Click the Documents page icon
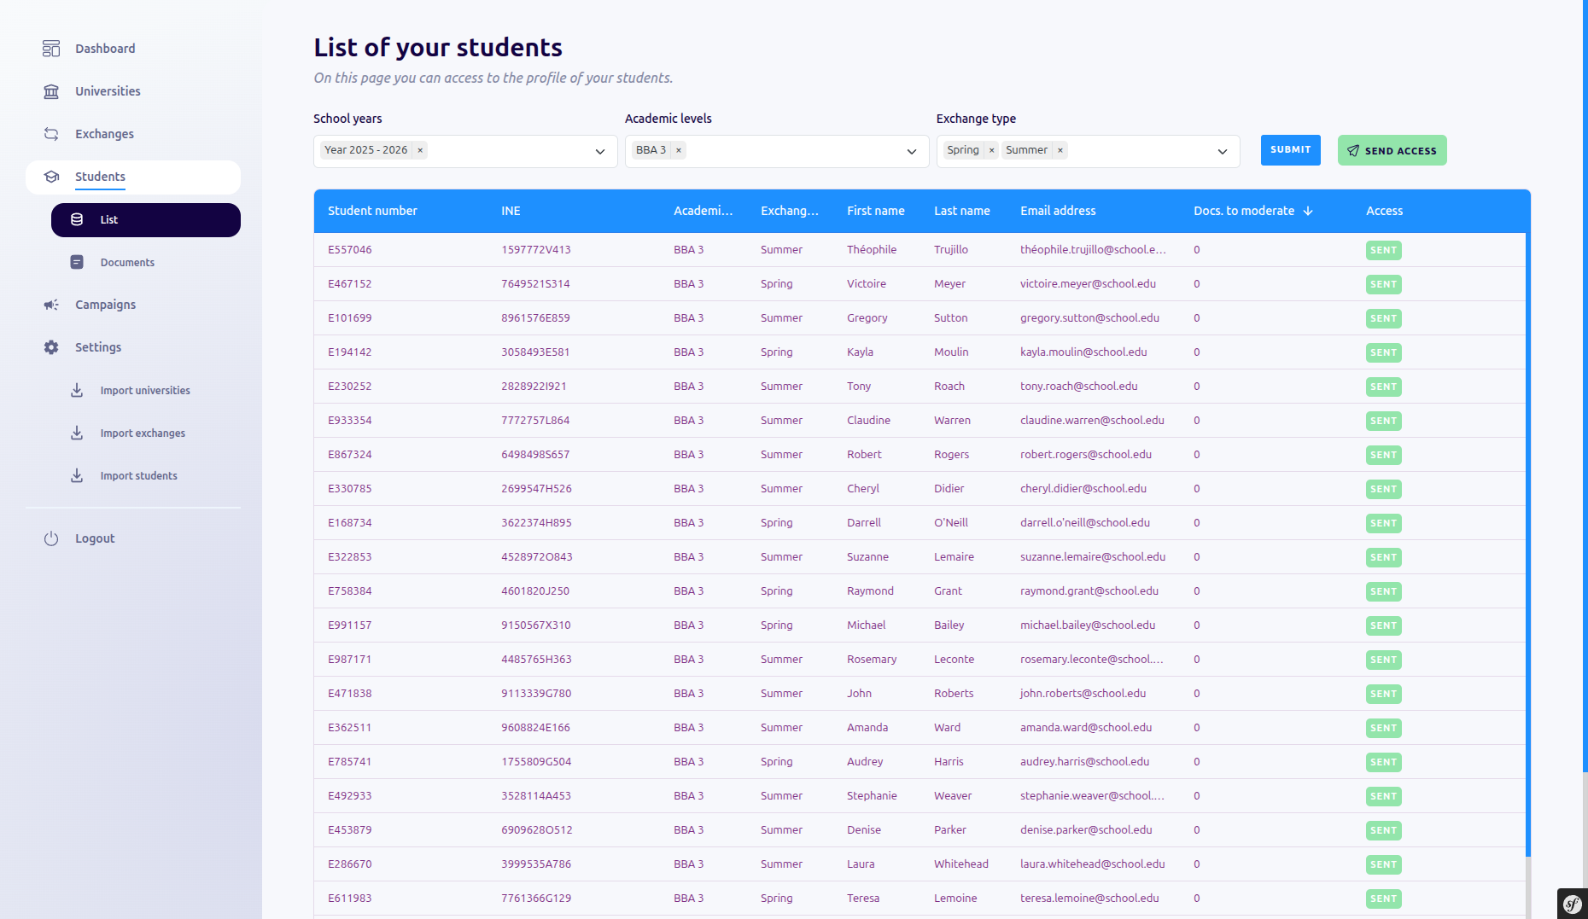1588x919 pixels. click(77, 262)
